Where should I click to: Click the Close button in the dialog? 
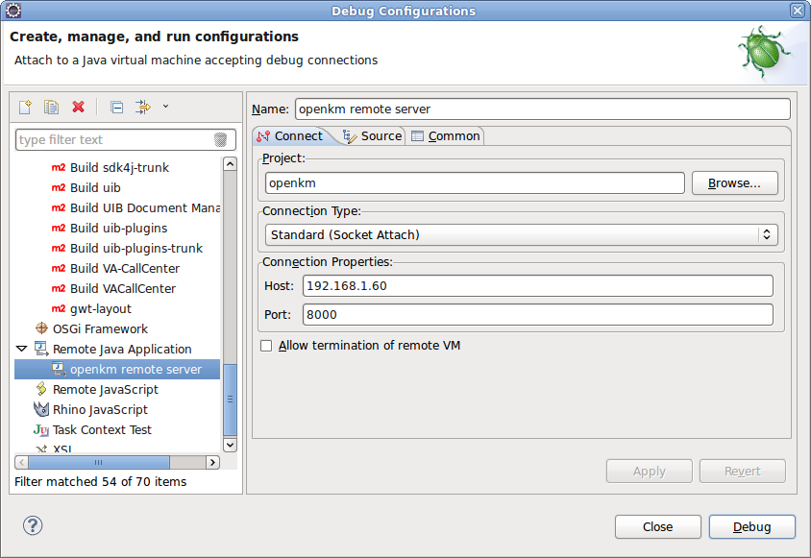657,526
